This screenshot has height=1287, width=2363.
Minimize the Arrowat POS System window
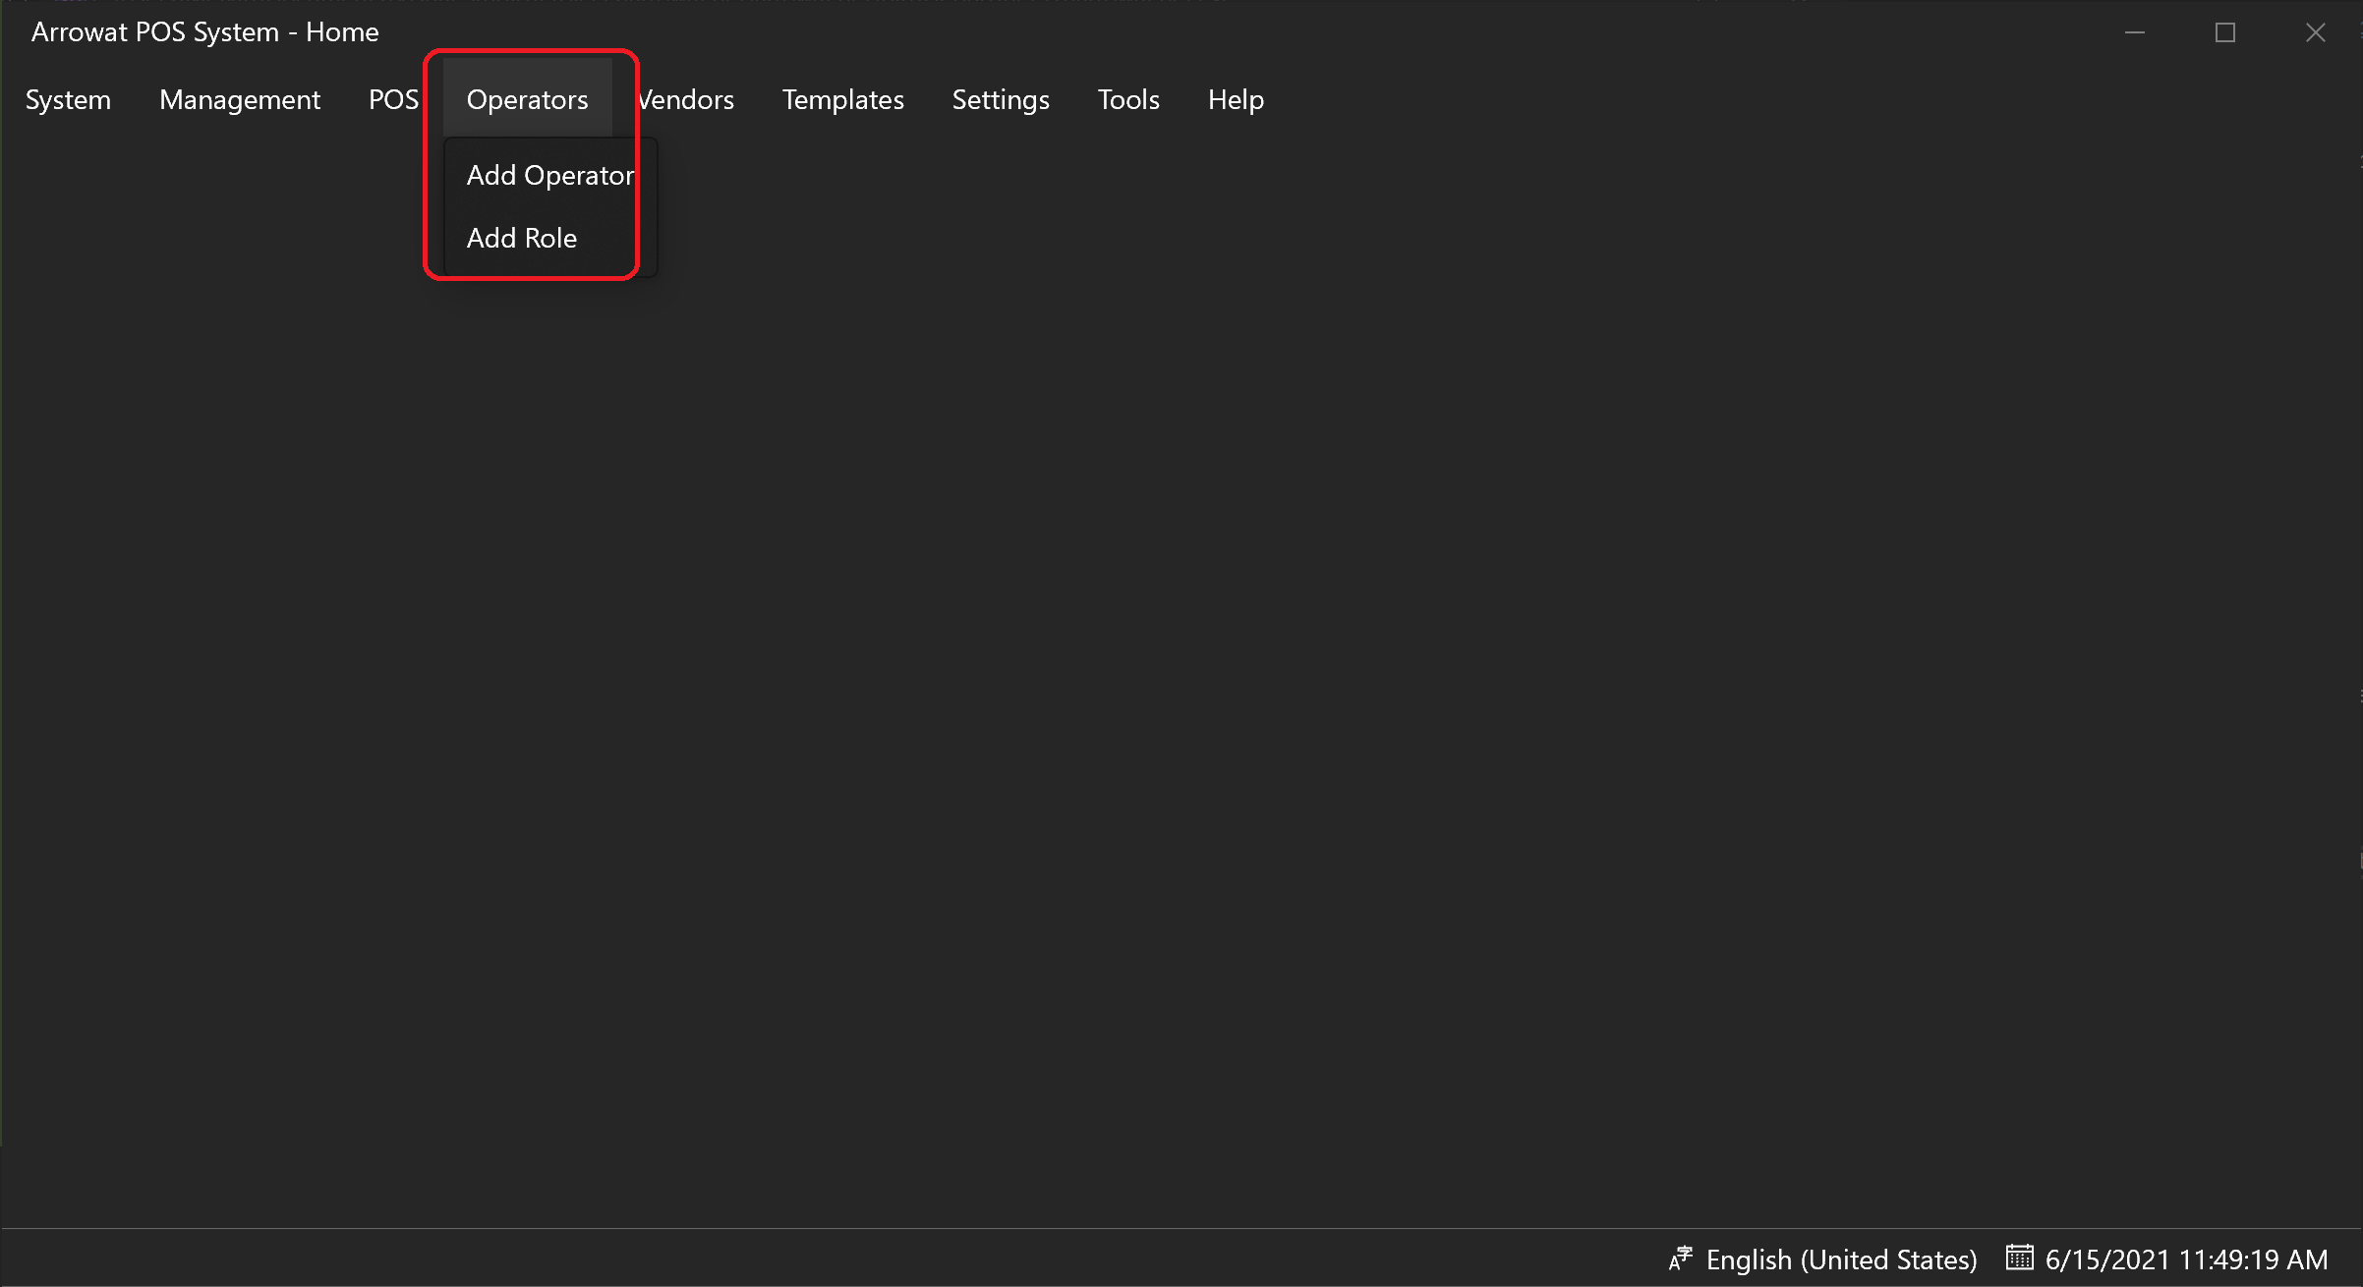pyautogui.click(x=2134, y=32)
